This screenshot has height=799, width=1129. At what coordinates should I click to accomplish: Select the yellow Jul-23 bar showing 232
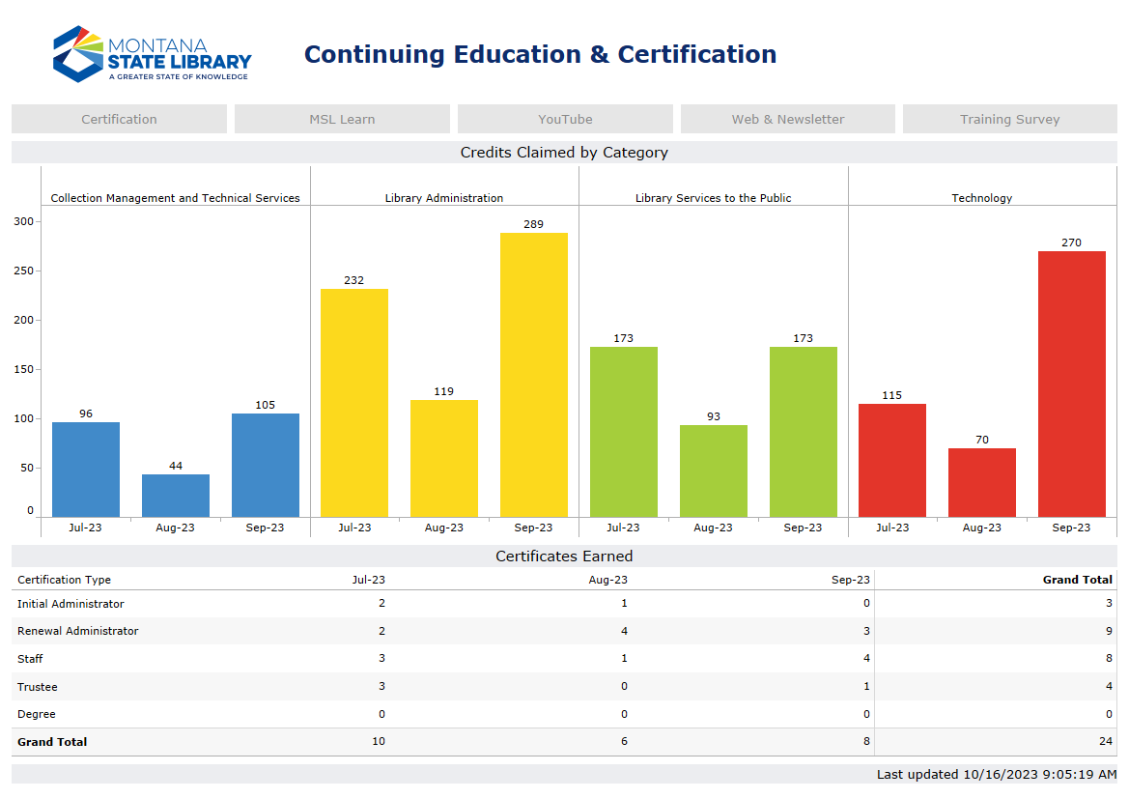(353, 401)
